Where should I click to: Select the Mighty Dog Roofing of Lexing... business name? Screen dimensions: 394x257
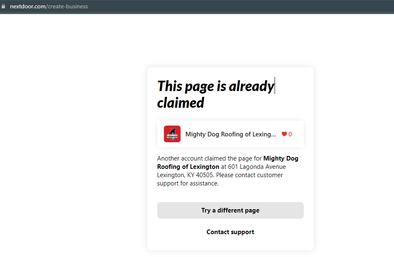click(x=230, y=134)
